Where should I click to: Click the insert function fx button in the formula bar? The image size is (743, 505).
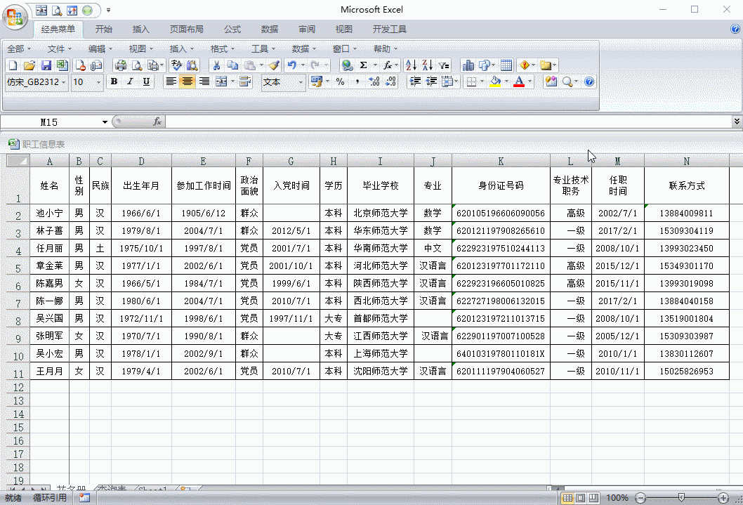click(x=157, y=122)
